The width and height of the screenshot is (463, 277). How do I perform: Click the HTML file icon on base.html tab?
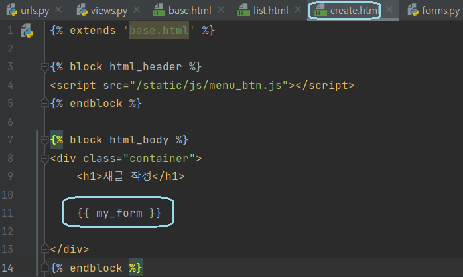(159, 10)
